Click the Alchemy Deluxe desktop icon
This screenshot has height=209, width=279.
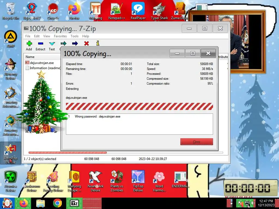[11, 69]
